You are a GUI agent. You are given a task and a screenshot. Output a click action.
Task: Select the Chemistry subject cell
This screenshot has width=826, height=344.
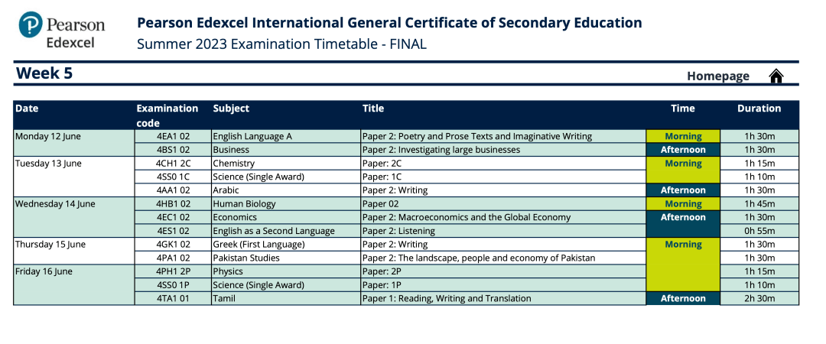click(286, 164)
